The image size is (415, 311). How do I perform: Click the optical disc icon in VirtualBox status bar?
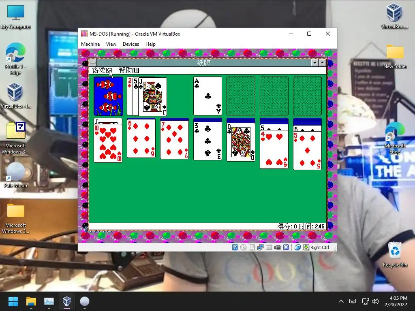[243, 247]
